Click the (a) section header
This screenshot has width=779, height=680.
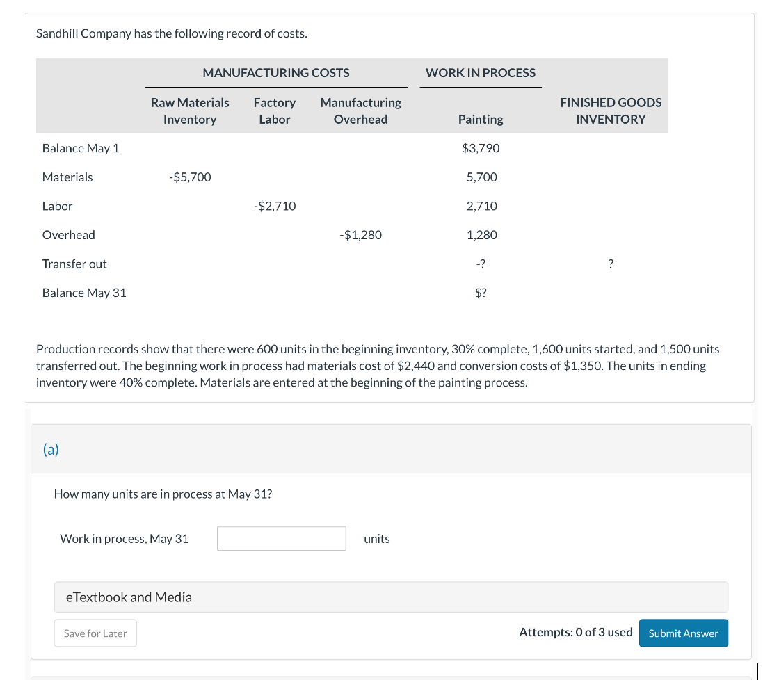tap(51, 450)
